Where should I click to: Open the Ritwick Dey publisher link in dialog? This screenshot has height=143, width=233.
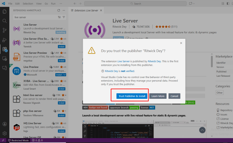tap(154, 61)
